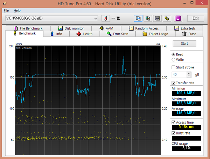Click the temperature thermometer icon
Viewport: 210px width, 159px height.
tap(106, 18)
